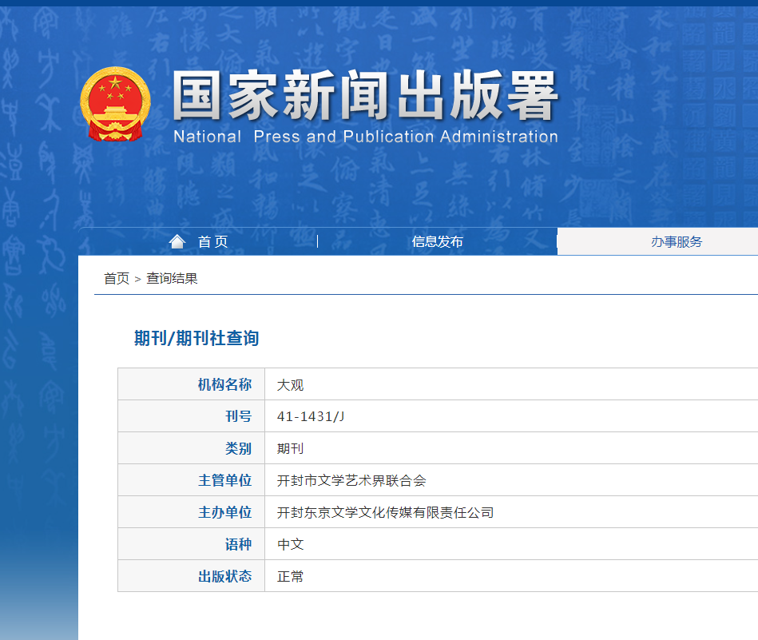Click 开封市文学艺术界联合会 supervising unit value
The width and height of the screenshot is (758, 640).
[x=351, y=480]
